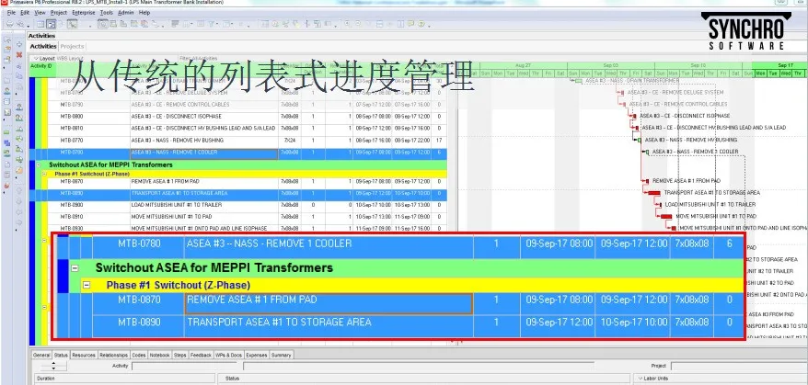Click the red Gantt bar for TRANSPORT ASEA #1
This screenshot has height=385, width=808.
[x=654, y=193]
